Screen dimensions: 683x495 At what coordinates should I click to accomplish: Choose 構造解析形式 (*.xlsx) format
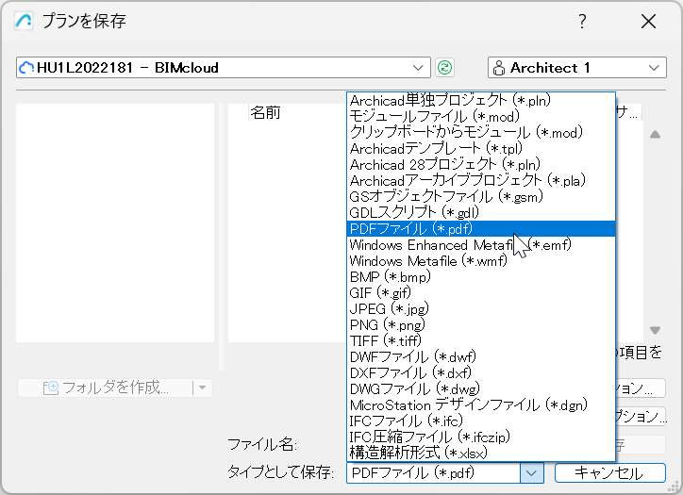[481, 453]
